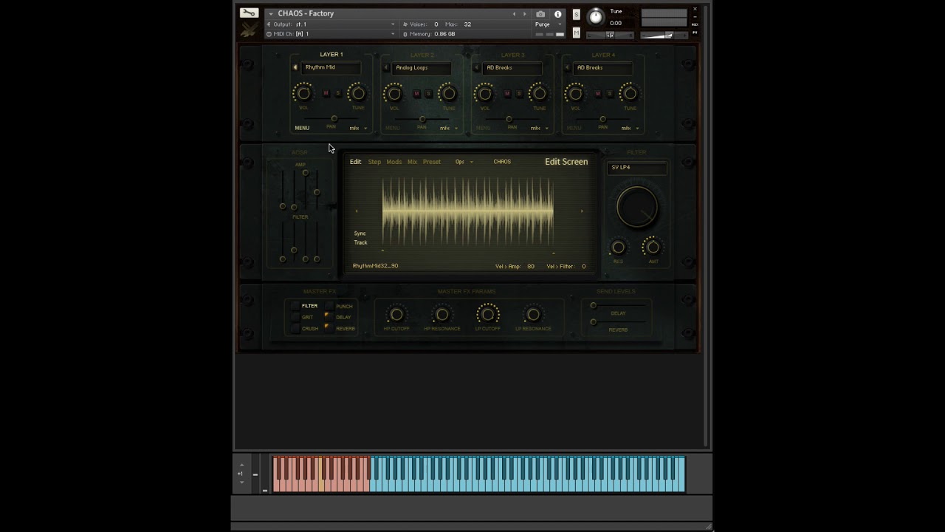This screenshot has height=532, width=945.
Task: Expand the CHAOS - Factory instrument menu arrow
Action: tap(271, 13)
